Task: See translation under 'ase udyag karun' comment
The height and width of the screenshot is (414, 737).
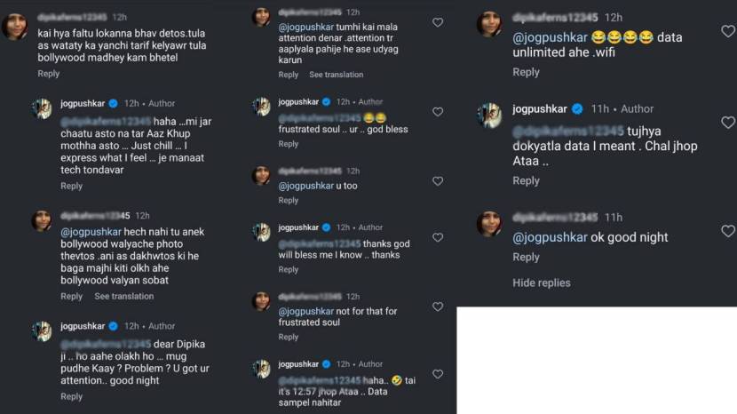Action: 336,75
